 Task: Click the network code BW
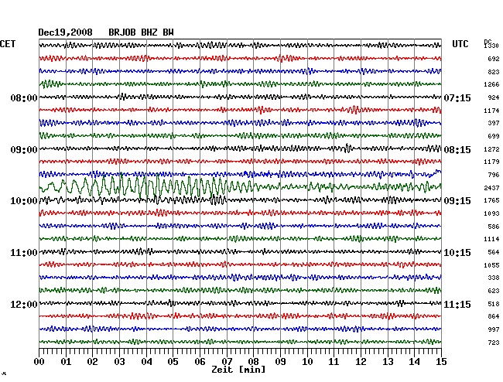[x=169, y=32]
